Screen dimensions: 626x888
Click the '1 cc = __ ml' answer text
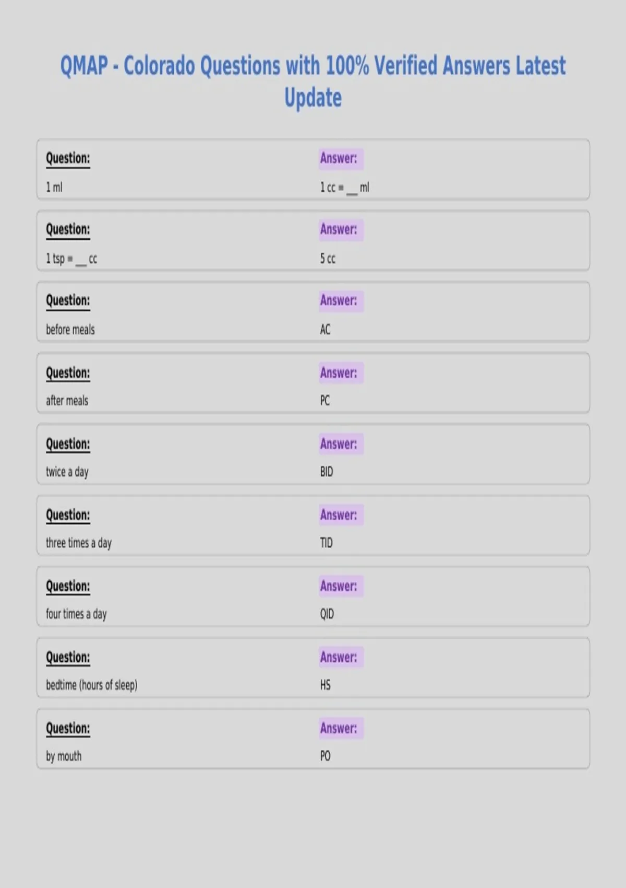[344, 188]
